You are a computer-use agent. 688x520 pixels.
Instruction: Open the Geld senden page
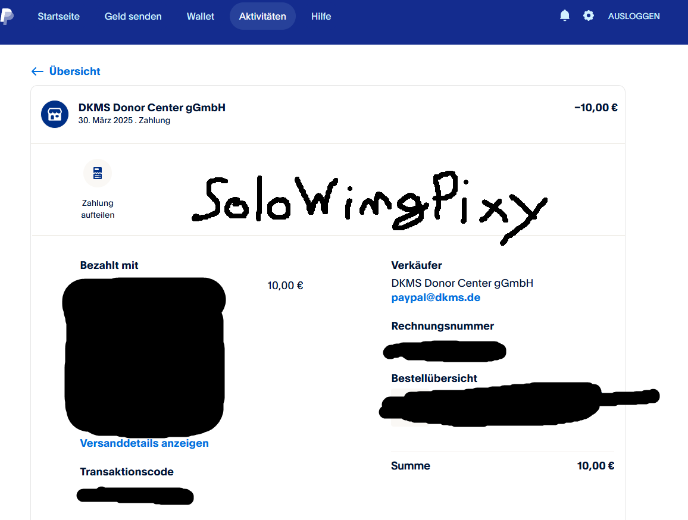tap(133, 17)
